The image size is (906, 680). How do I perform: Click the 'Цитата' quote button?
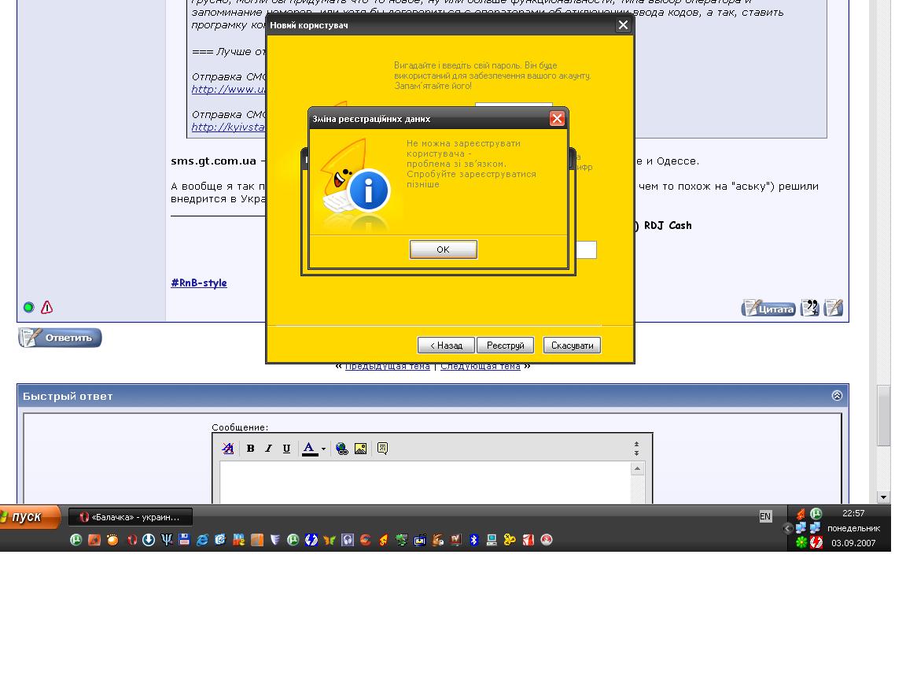click(x=768, y=309)
